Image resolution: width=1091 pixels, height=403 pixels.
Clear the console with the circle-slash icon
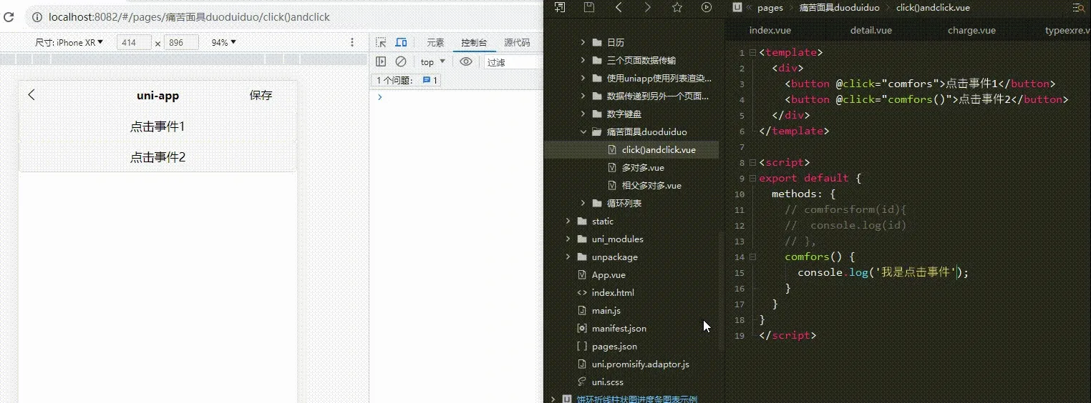[401, 62]
